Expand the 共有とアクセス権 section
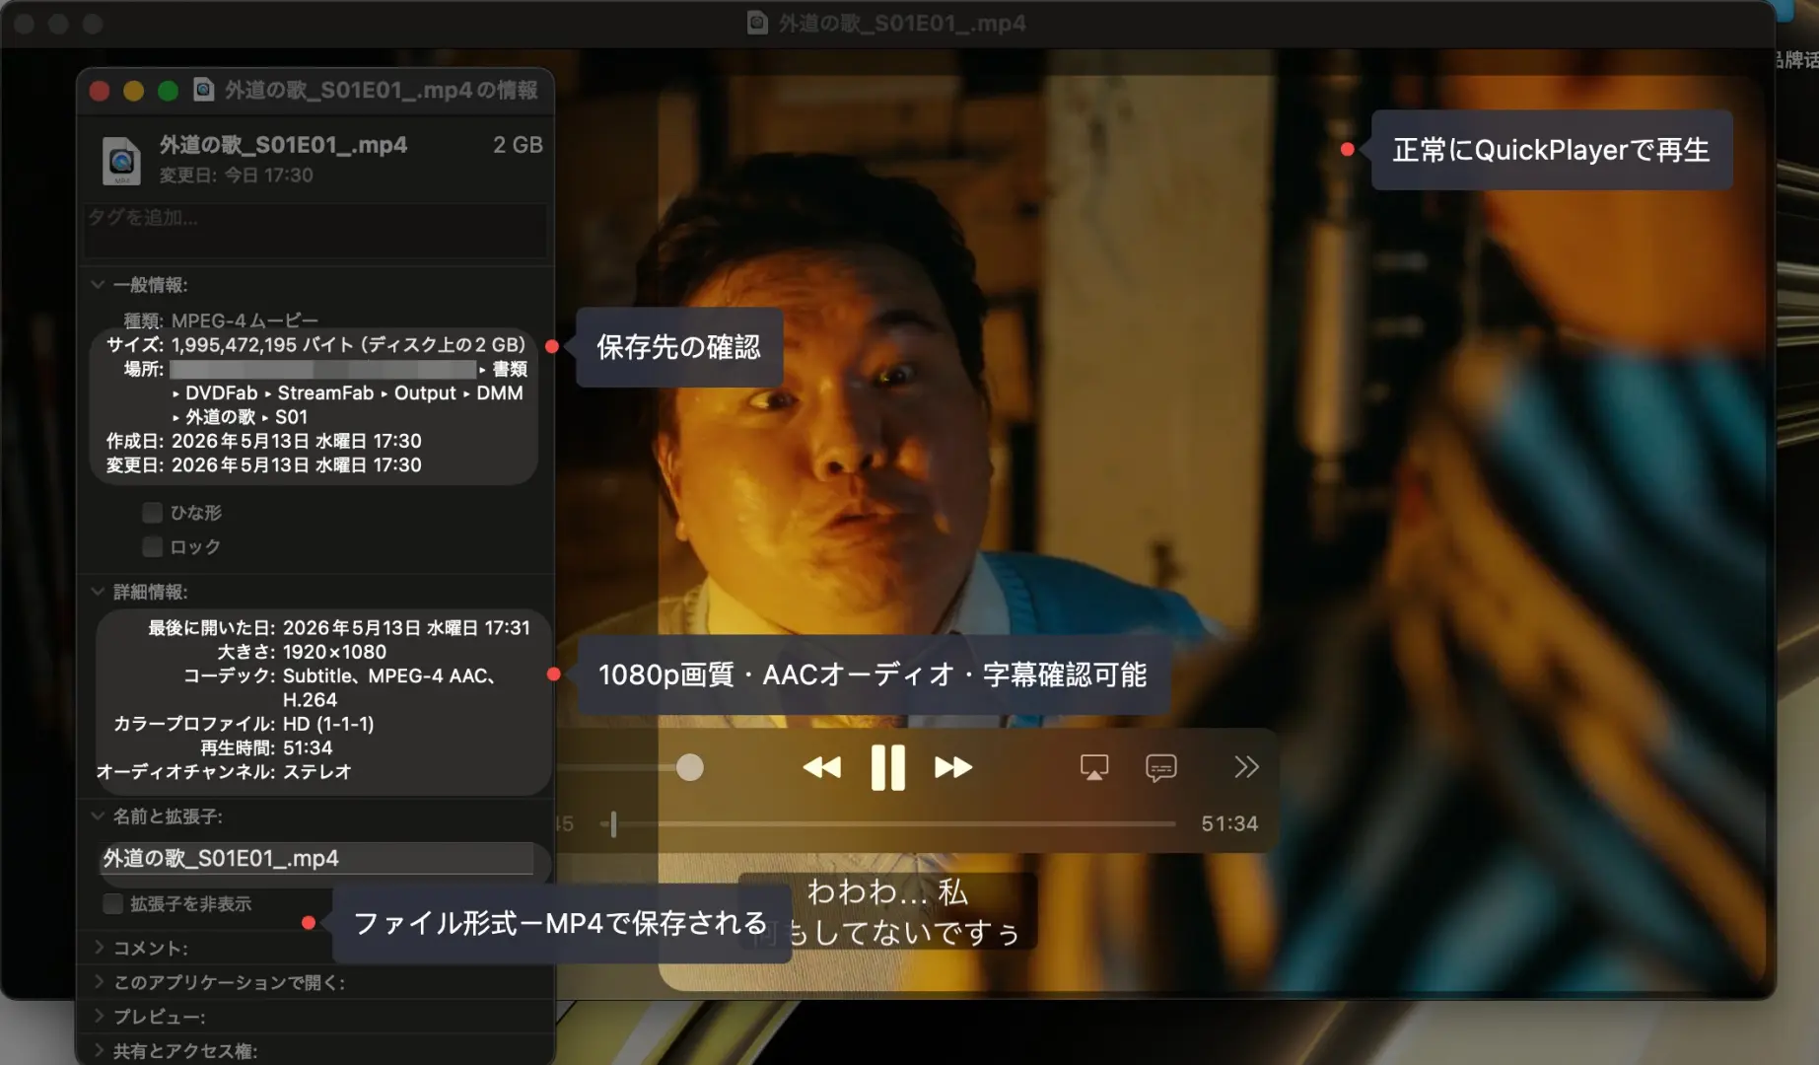1819x1065 pixels. (99, 1051)
